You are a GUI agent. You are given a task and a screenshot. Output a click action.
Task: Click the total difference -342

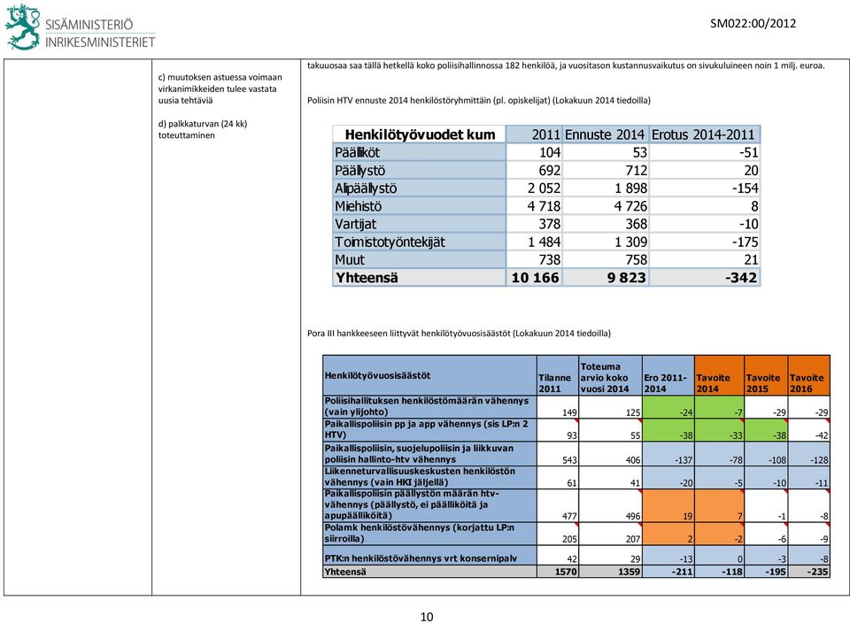click(x=741, y=278)
